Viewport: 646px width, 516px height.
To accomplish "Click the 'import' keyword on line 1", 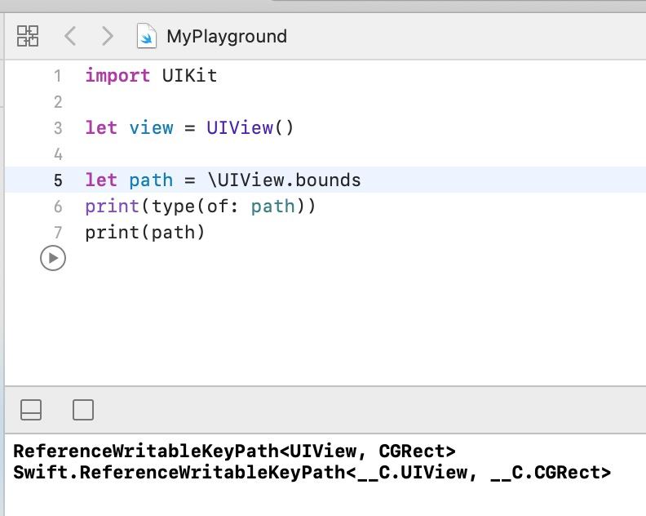I will coord(117,76).
